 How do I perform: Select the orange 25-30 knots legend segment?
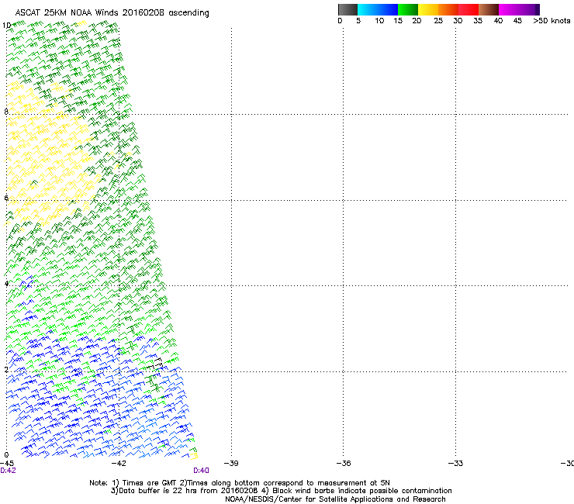click(448, 9)
